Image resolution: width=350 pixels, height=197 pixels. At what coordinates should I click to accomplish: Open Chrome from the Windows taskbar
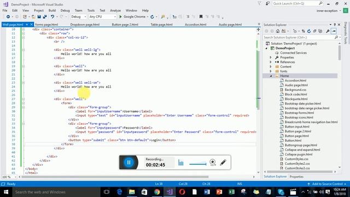(x=157, y=192)
